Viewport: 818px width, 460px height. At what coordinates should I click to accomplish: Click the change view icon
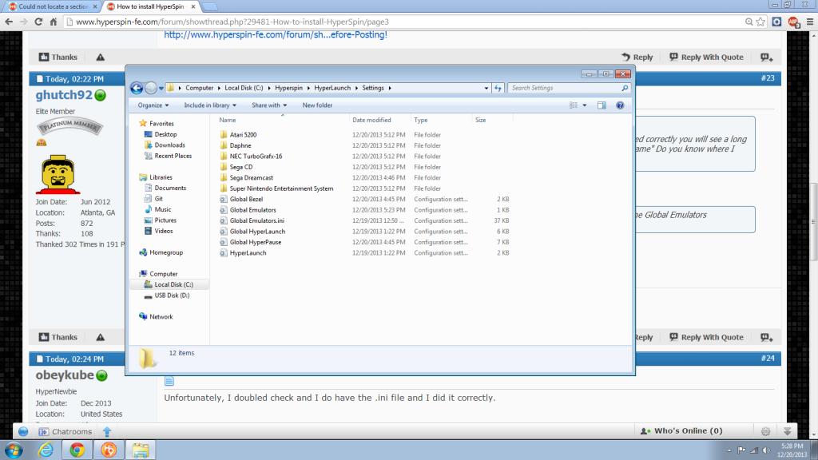574,105
